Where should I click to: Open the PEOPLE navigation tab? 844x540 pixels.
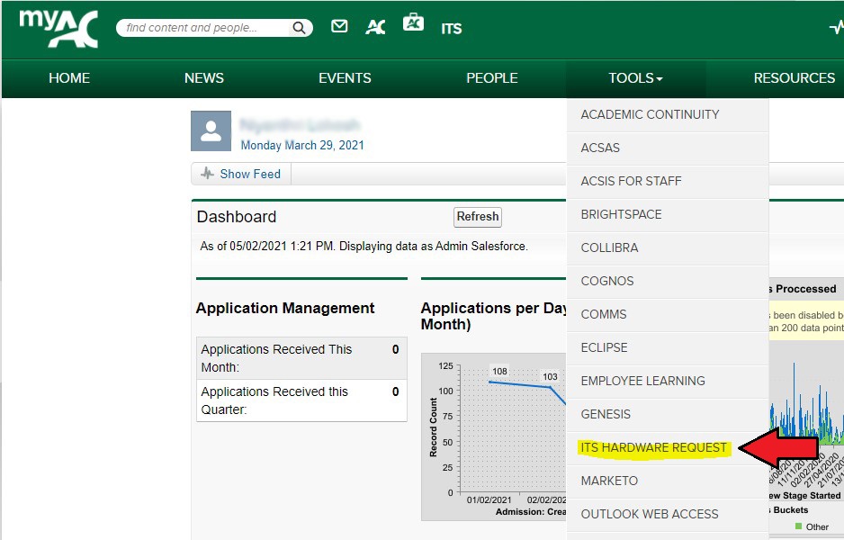pos(491,78)
